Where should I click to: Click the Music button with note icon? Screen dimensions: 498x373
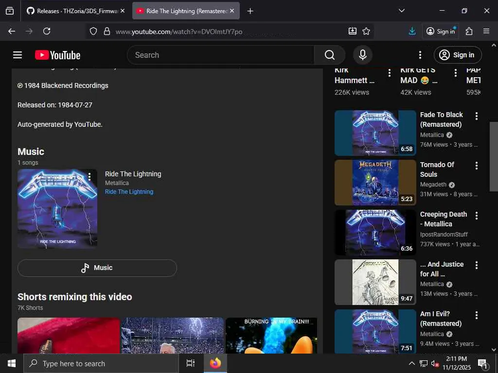[97, 268]
